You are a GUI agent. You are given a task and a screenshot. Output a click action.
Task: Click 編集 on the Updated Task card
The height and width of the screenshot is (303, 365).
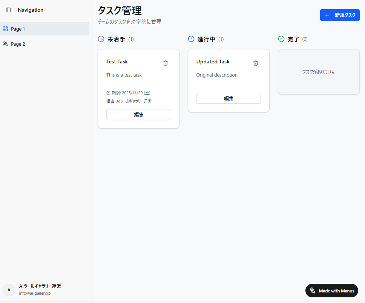tap(229, 98)
